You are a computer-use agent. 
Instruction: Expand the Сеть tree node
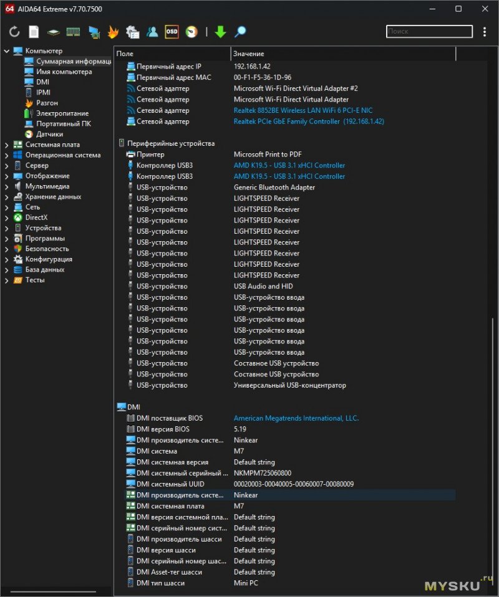(6, 207)
